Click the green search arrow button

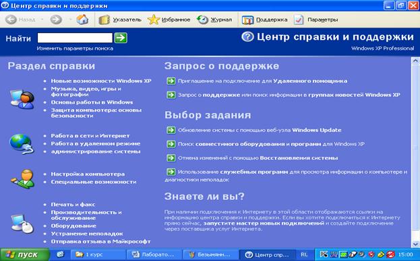121,38
